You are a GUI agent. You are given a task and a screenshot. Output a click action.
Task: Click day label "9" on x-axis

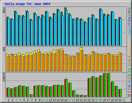[x=39, y=100]
